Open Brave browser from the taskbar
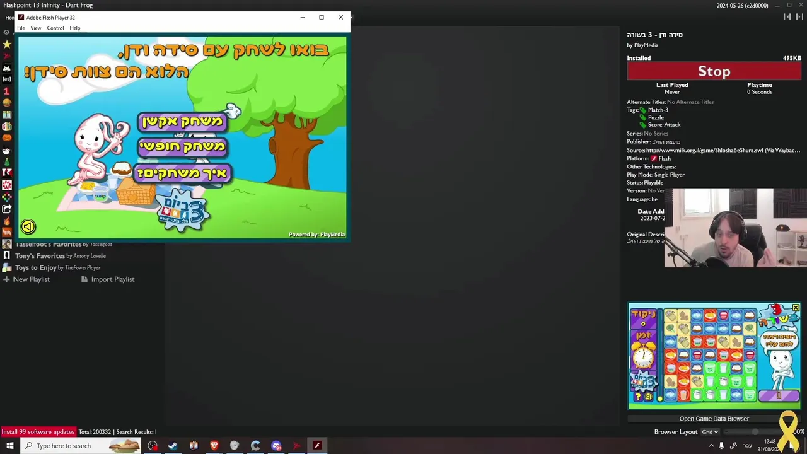 tap(214, 446)
